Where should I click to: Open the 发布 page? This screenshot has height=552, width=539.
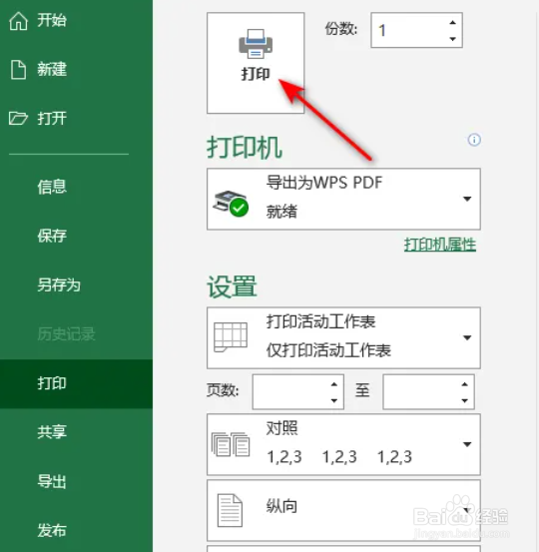[52, 530]
